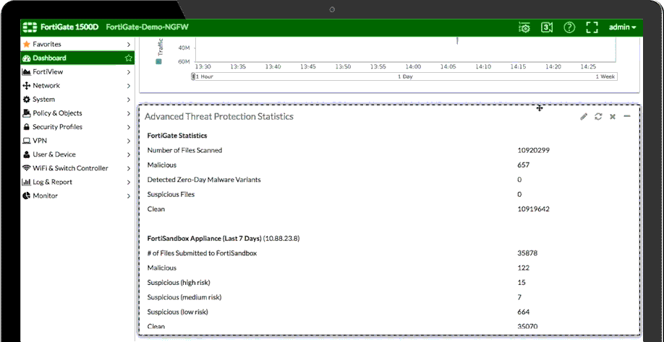Minimize the Advanced Threat Protection widget

pos(627,117)
